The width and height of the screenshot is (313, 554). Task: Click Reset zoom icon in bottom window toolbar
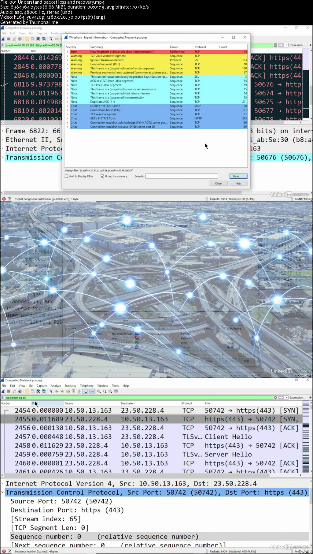pos(110,391)
